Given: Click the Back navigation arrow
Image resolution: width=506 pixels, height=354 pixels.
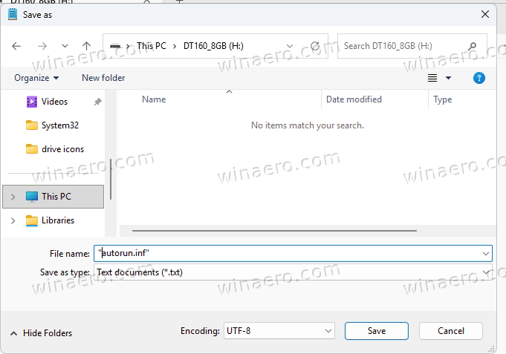Looking at the screenshot, I should coord(17,46).
